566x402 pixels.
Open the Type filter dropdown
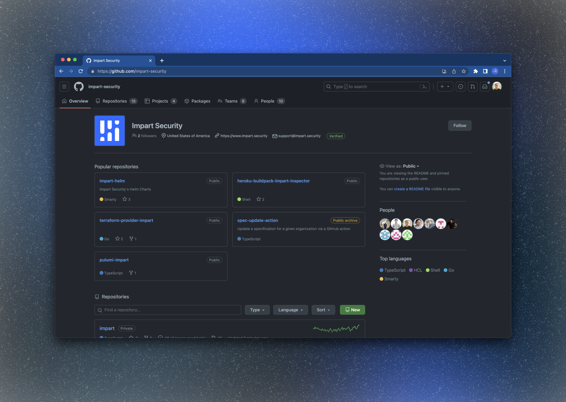click(x=257, y=310)
